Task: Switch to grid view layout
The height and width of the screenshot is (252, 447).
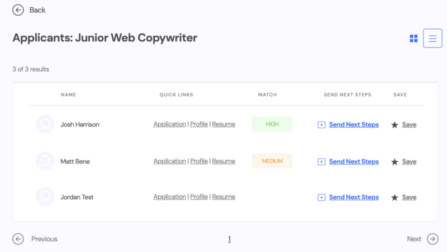Action: pyautogui.click(x=413, y=38)
